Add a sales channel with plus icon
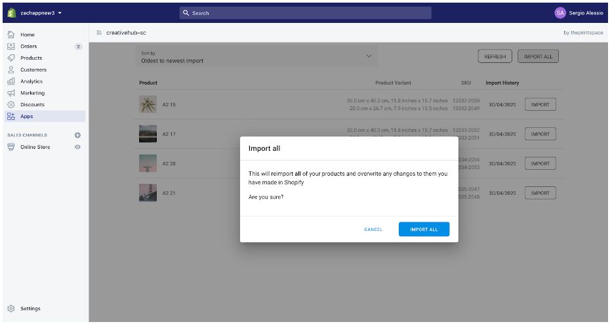 (x=78, y=135)
